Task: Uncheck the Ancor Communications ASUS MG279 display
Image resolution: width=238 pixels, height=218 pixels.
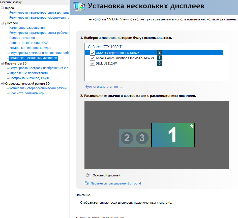Action: [93, 58]
